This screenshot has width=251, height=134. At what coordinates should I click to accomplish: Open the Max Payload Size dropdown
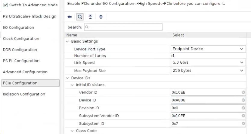pos(208,71)
